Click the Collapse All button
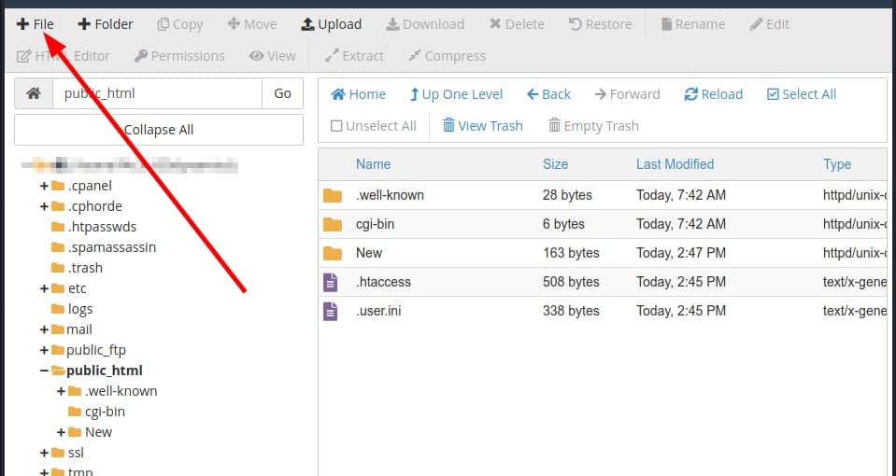The height and width of the screenshot is (476, 896). 159,130
